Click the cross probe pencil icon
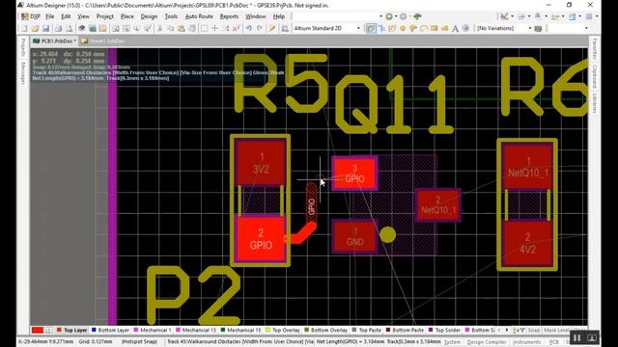This screenshot has height=347, width=618. [x=272, y=28]
